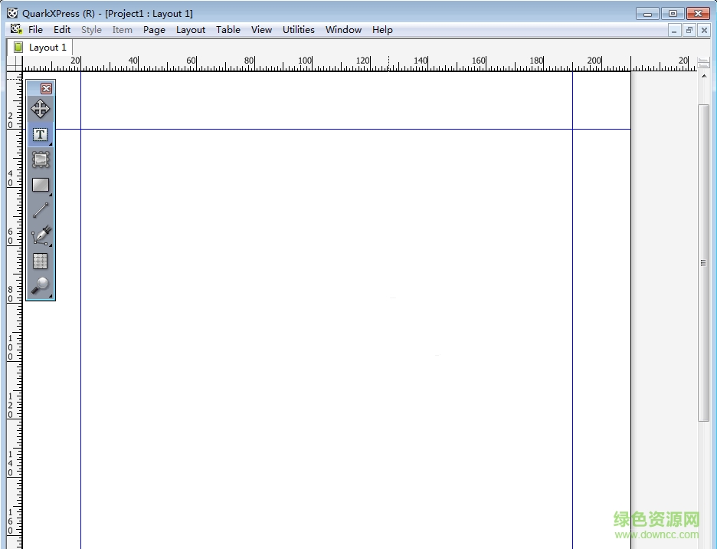
Task: Click the vertical scrollbar up arrow
Action: click(x=704, y=77)
